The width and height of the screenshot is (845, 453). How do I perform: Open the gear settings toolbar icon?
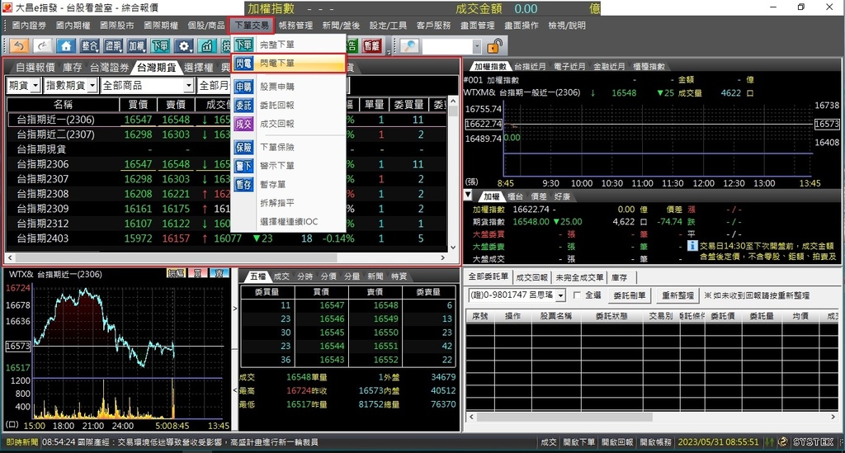tap(184, 45)
